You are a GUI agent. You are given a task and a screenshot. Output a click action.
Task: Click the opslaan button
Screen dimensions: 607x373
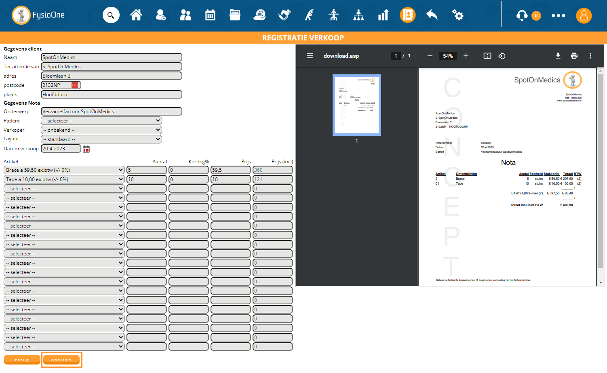61,360
